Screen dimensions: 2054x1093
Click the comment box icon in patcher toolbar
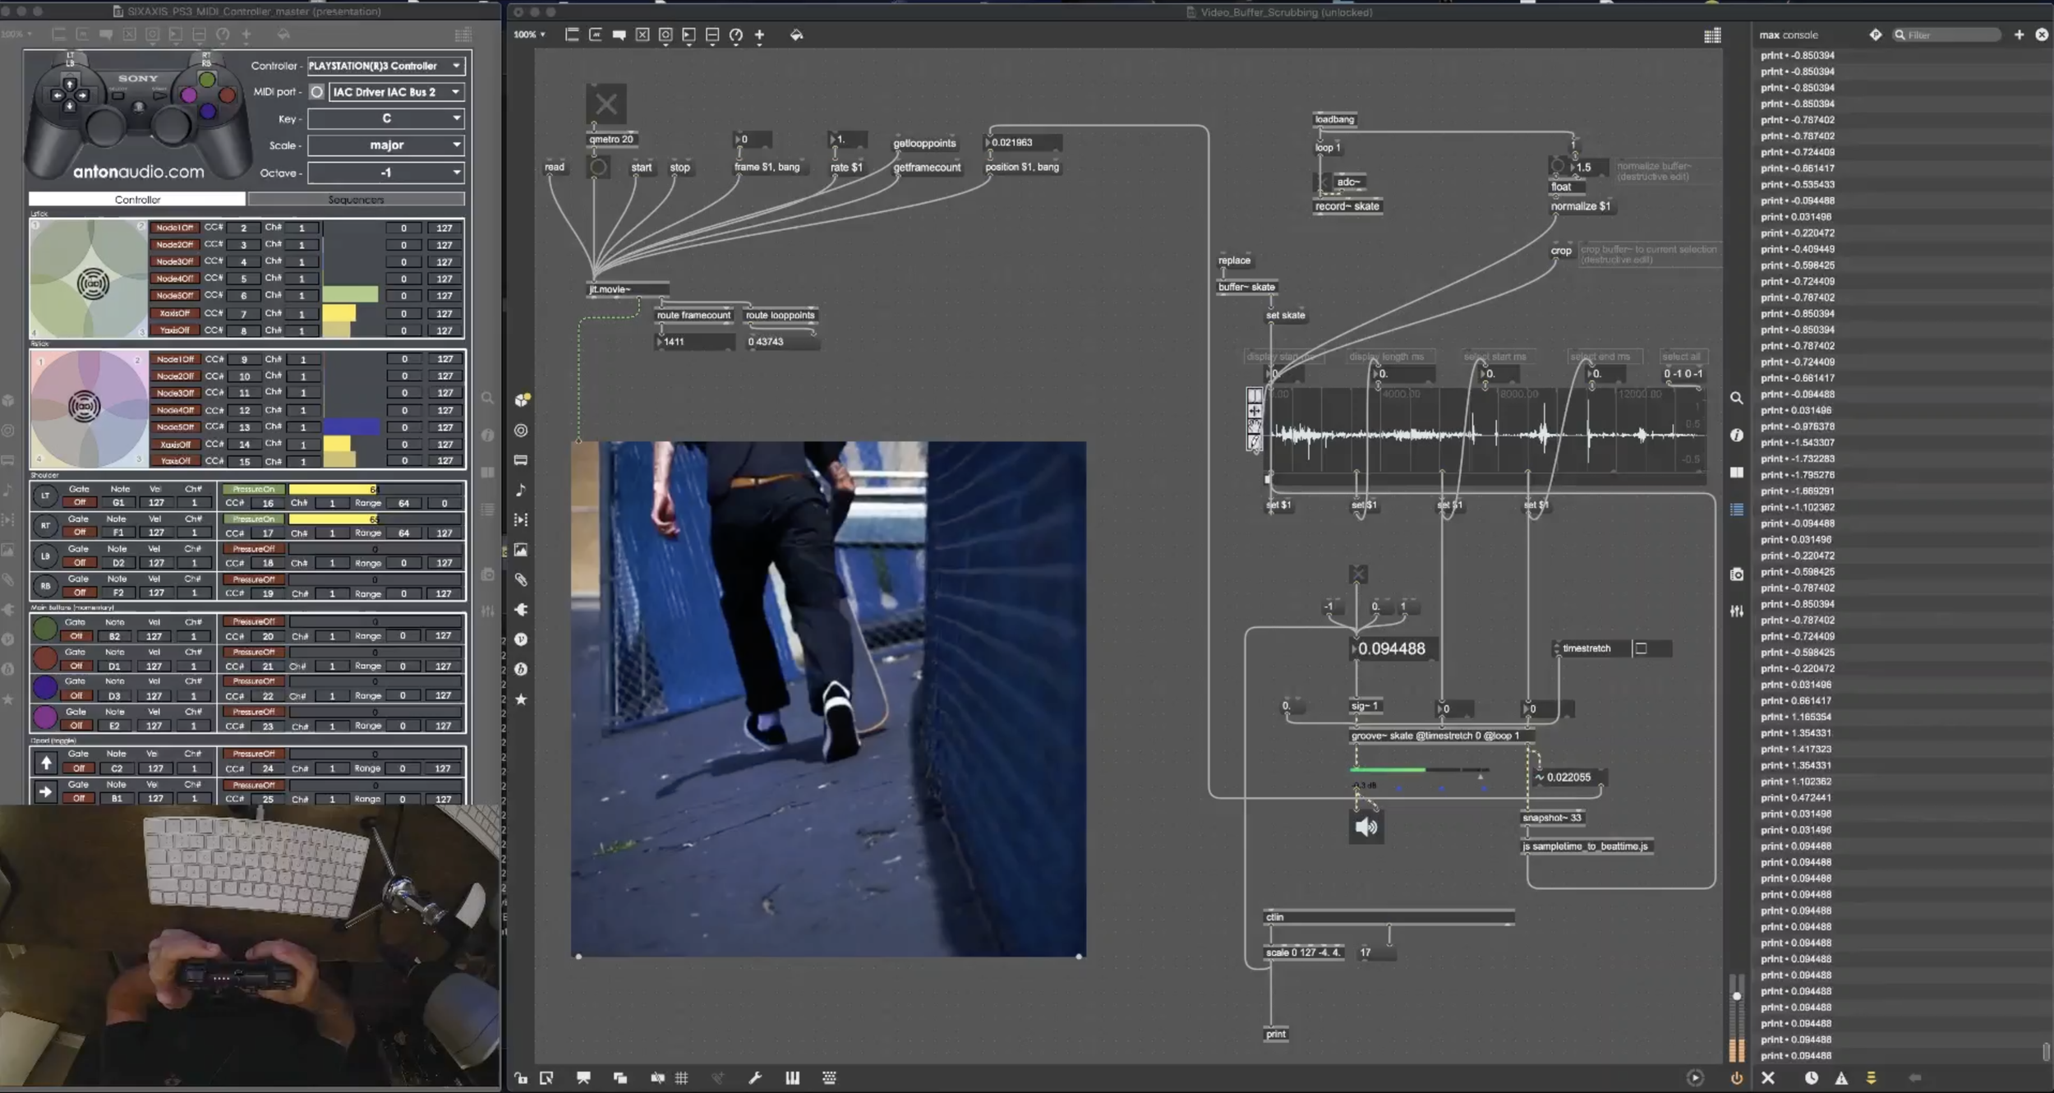click(x=619, y=35)
